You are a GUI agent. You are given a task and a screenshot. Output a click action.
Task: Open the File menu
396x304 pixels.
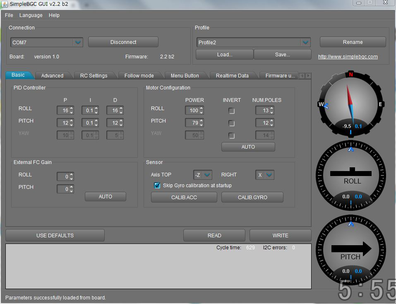9,15
